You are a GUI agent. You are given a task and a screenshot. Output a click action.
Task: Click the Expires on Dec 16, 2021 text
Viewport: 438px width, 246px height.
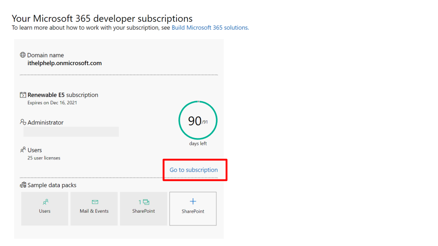tap(52, 102)
